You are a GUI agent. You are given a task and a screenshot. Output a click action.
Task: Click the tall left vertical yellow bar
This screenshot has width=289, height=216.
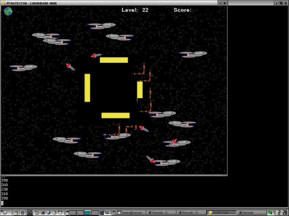coord(87,88)
